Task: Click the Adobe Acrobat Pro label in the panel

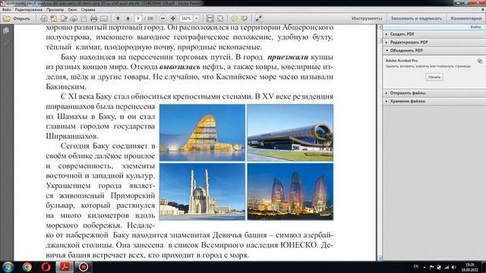Action: (x=402, y=61)
